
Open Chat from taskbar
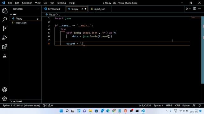[x=84, y=111]
